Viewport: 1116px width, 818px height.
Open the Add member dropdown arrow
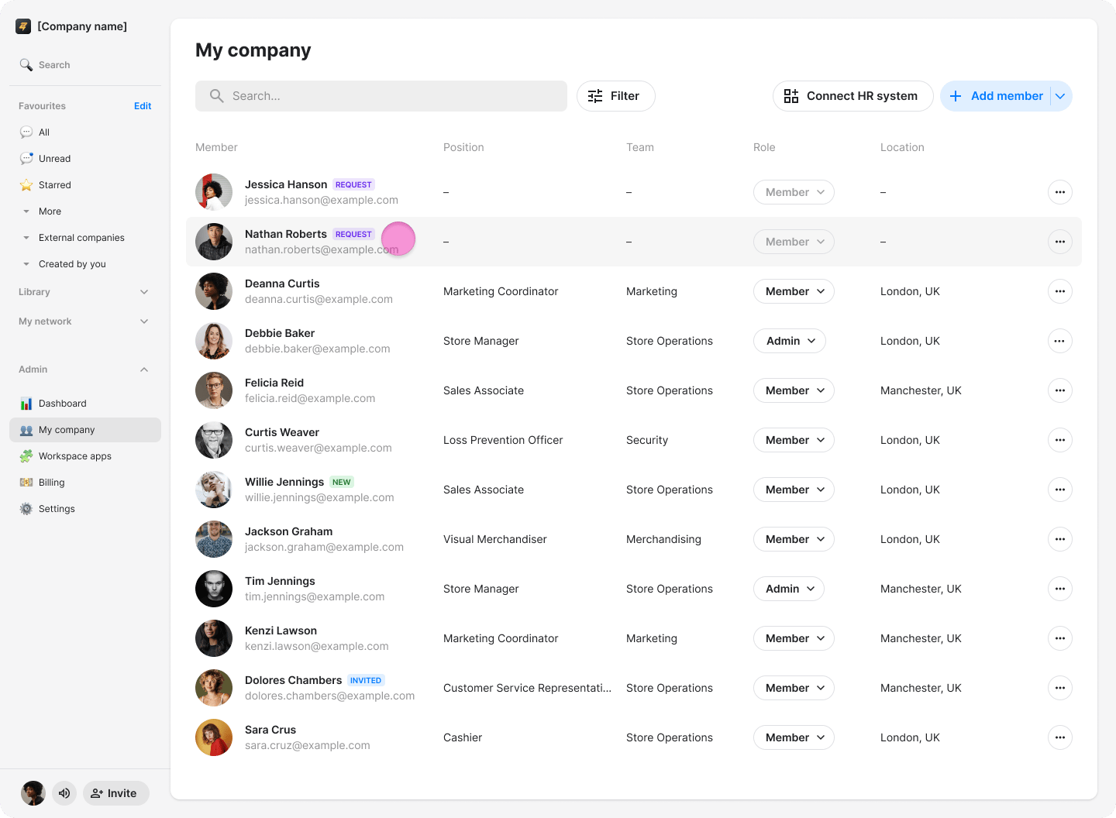(1061, 96)
